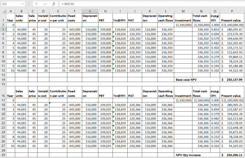Select row 29 header

tap(3, 155)
